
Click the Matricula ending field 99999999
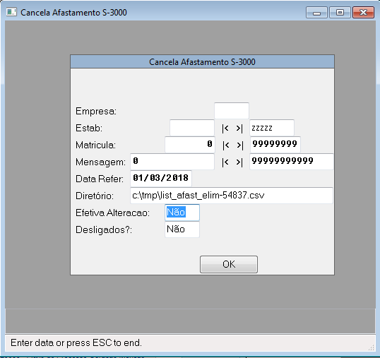click(x=275, y=145)
